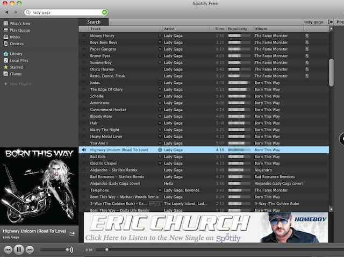Open album icon on Paper Gangsta row
The height and width of the screenshot is (257, 344).
coord(307,49)
